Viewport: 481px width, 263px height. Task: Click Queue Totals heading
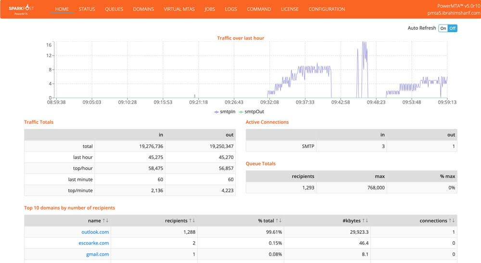pos(261,164)
